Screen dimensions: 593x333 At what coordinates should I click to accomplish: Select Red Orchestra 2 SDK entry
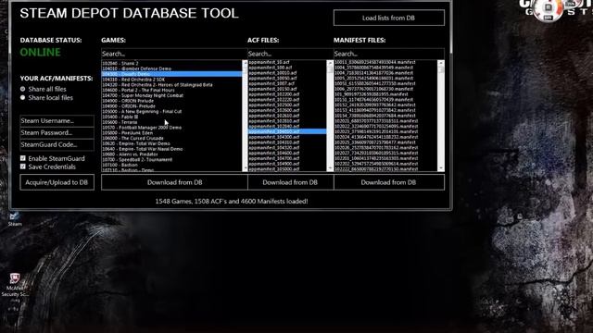click(171, 80)
